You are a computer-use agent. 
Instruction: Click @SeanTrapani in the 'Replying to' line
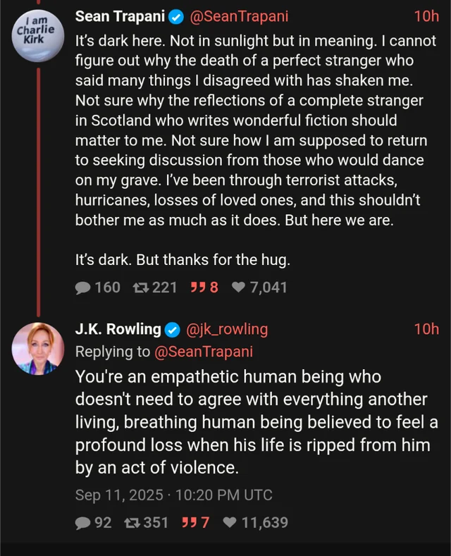(204, 351)
